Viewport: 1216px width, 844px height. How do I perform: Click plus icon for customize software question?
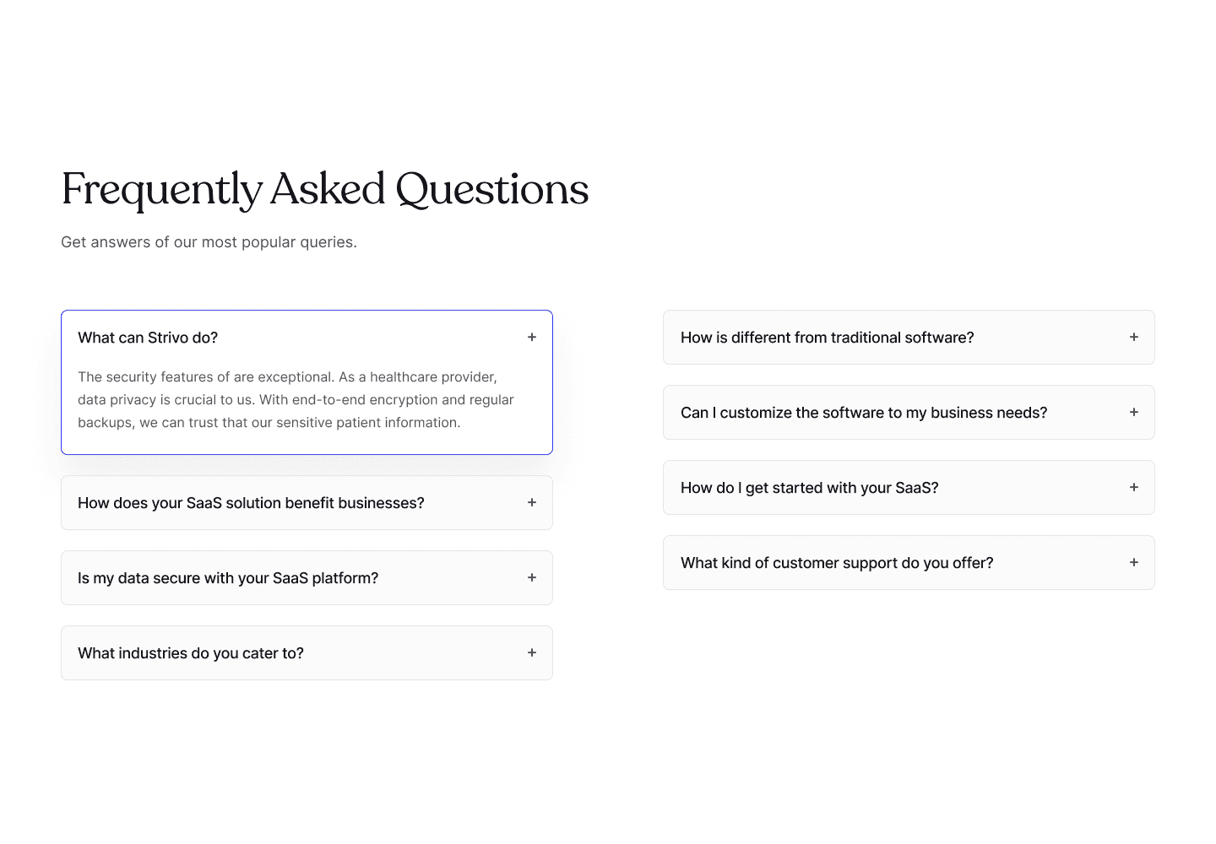pos(1134,413)
